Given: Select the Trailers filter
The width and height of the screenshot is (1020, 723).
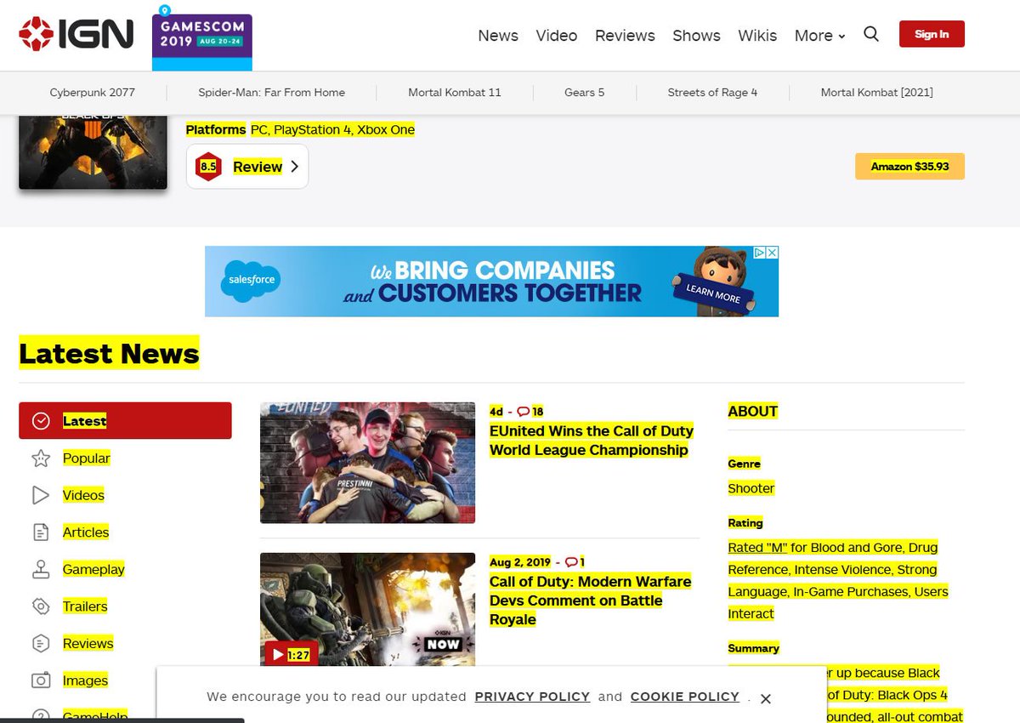Looking at the screenshot, I should tap(85, 606).
